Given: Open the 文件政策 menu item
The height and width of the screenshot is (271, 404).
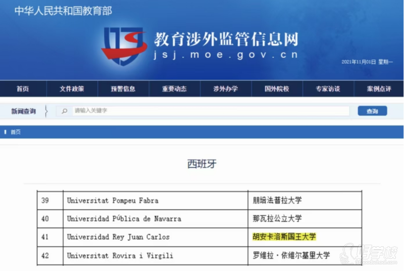Looking at the screenshot, I should click(72, 89).
